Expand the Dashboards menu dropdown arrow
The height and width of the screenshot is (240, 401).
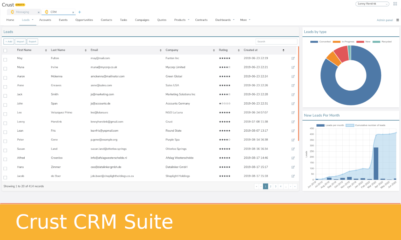click(234, 20)
